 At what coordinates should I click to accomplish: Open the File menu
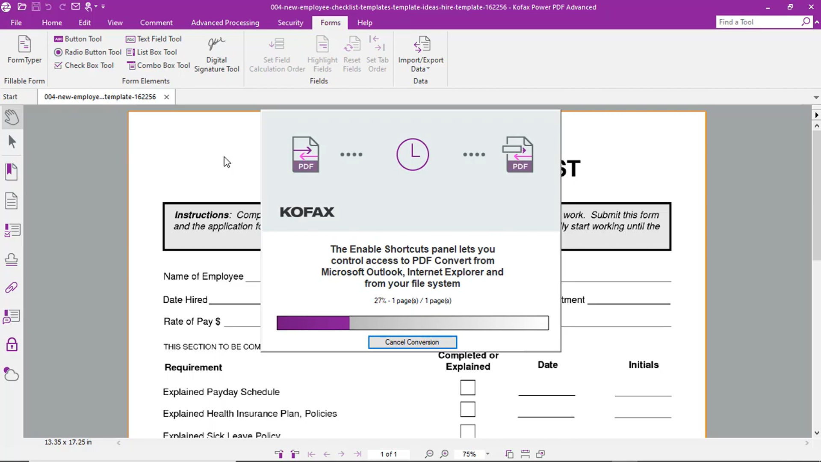(16, 23)
